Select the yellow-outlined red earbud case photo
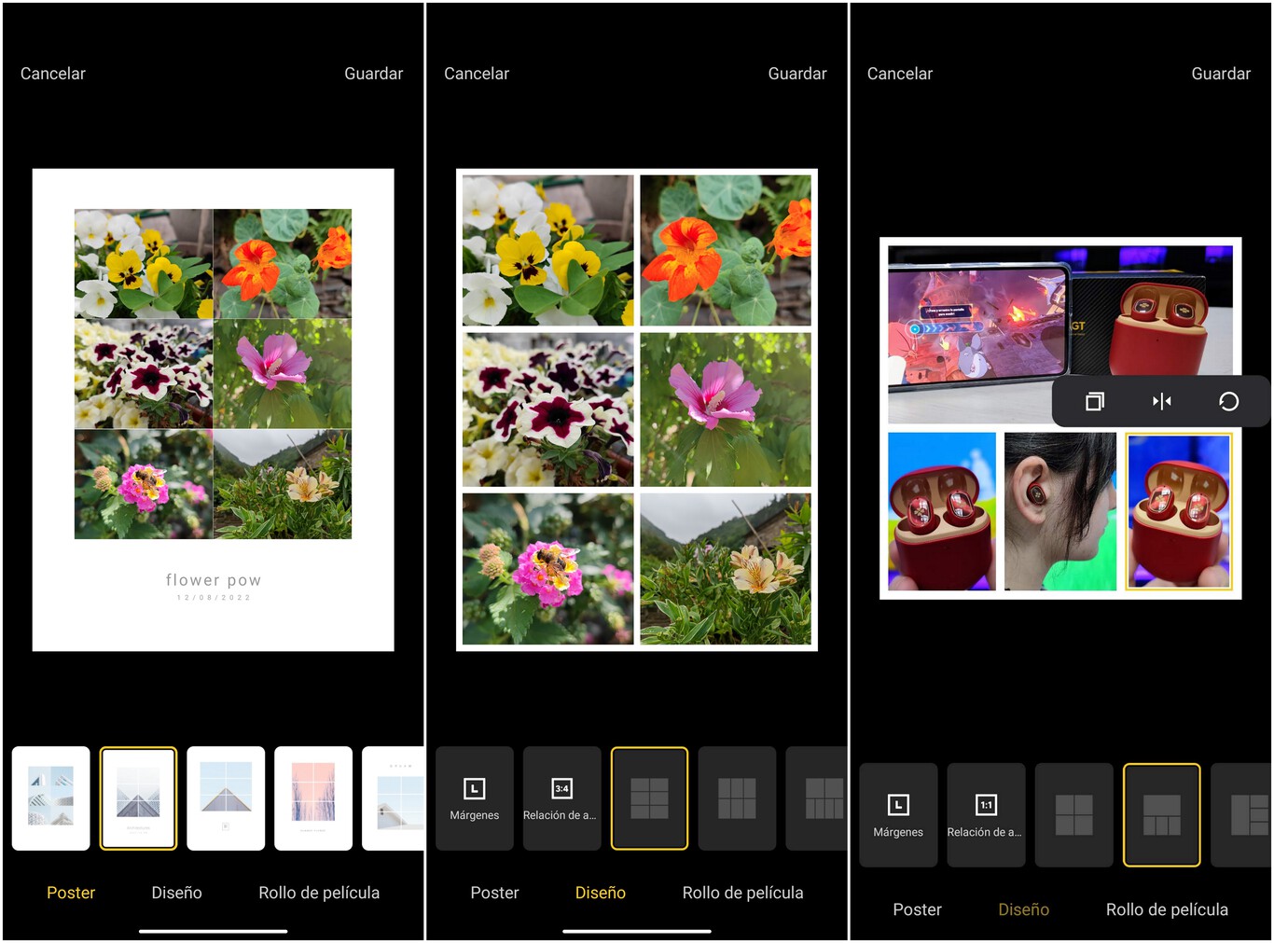This screenshot has height=943, width=1274. [x=1178, y=511]
